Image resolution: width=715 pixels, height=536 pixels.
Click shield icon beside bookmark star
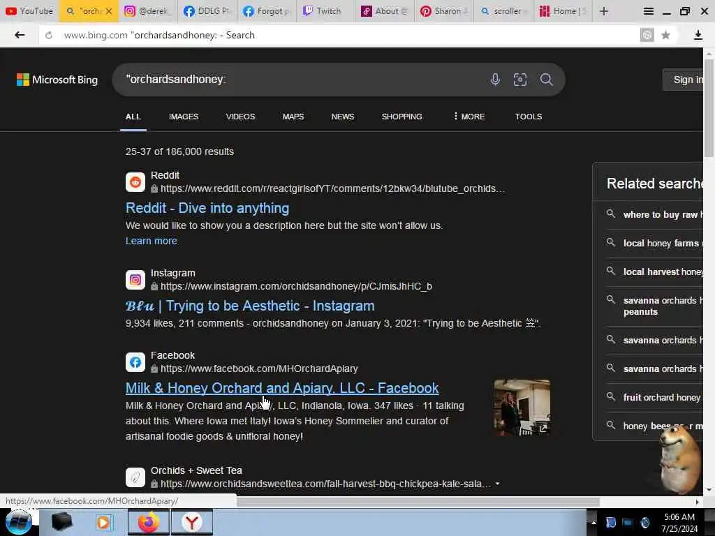point(647,35)
